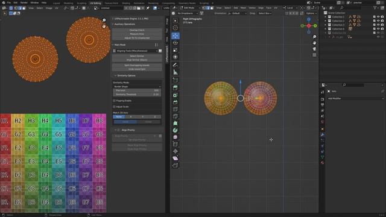Select the Rotate tool in 3D viewport toolbar
The width and height of the screenshot is (386, 217).
coord(176,43)
